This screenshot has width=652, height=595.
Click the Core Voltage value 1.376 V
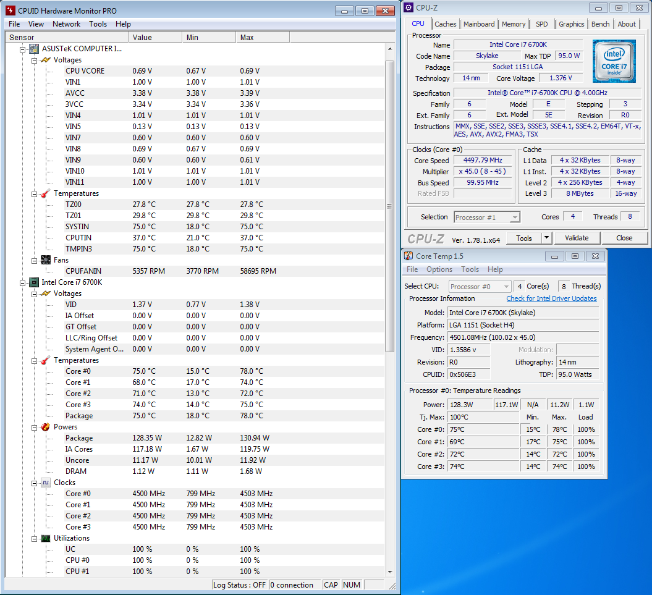[561, 78]
